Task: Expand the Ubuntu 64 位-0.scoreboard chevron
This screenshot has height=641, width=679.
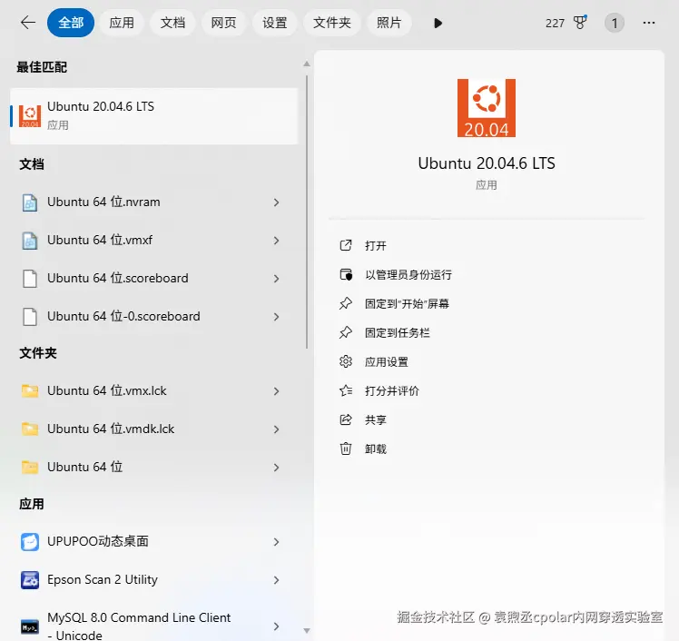Action: tap(277, 317)
